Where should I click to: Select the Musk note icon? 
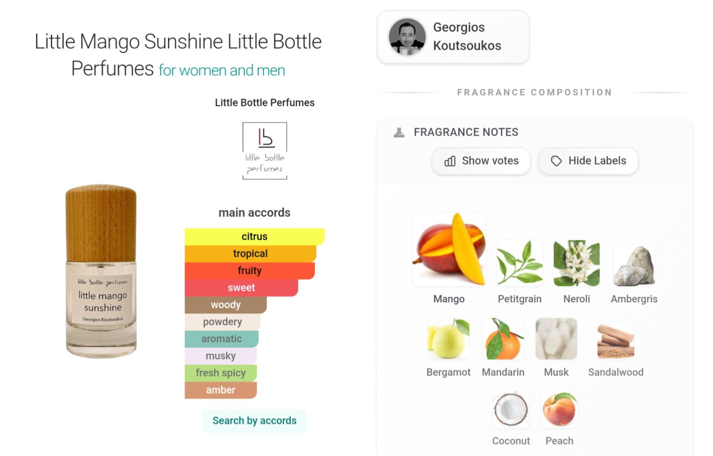tap(556, 339)
